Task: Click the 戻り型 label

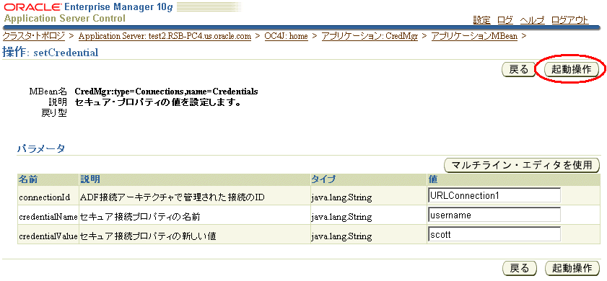Action: click(54, 114)
